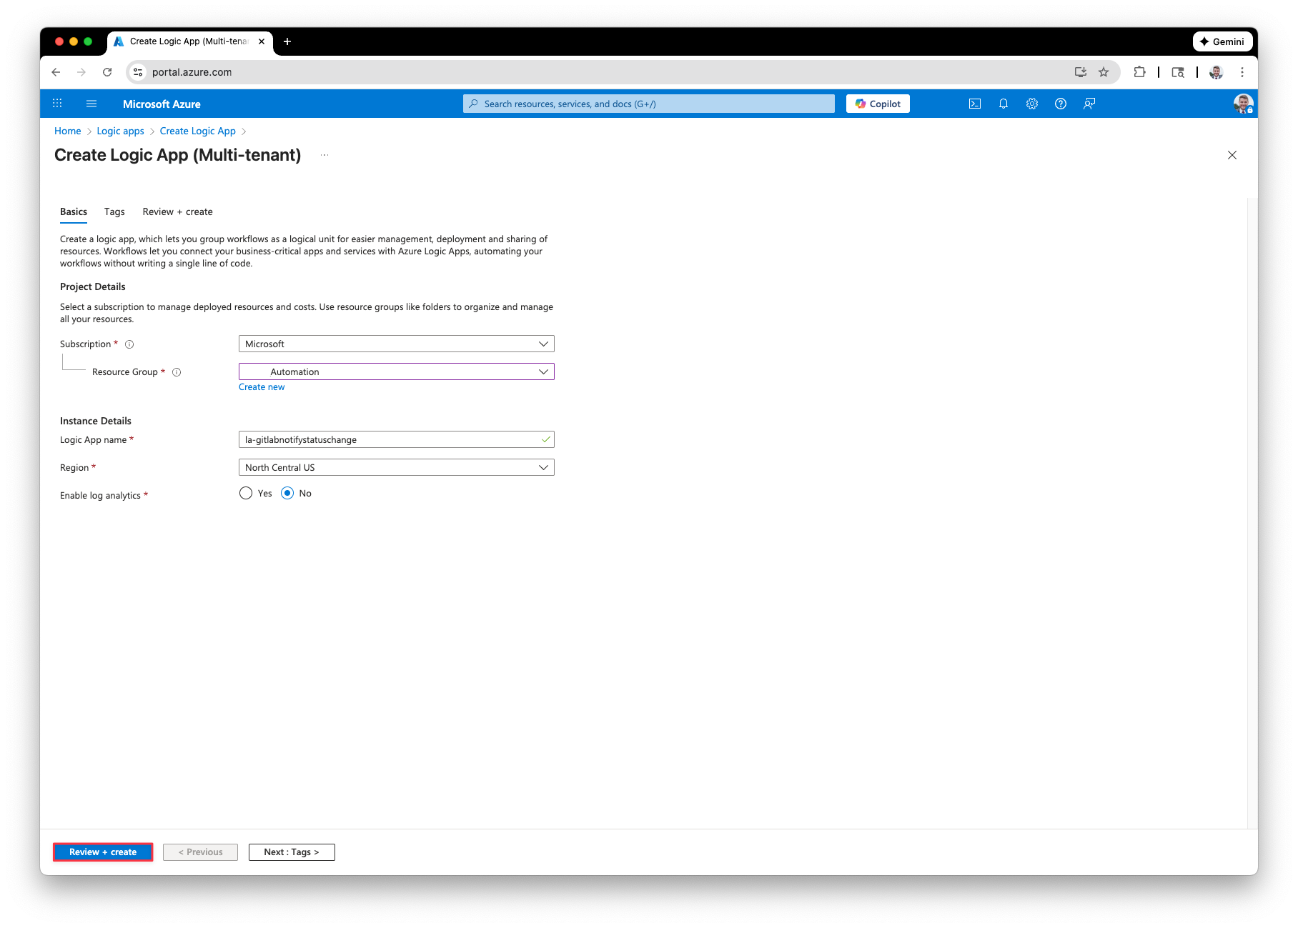This screenshot has height=928, width=1298.
Task: Click Create new resource group link
Action: pos(262,387)
